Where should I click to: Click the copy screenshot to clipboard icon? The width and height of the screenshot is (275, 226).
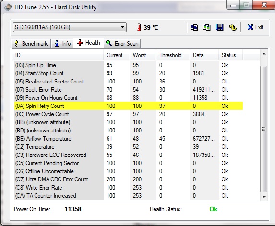click(x=206, y=27)
